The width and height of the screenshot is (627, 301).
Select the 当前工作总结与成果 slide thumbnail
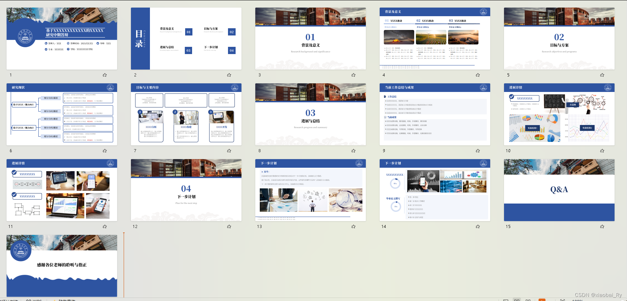tap(435, 114)
